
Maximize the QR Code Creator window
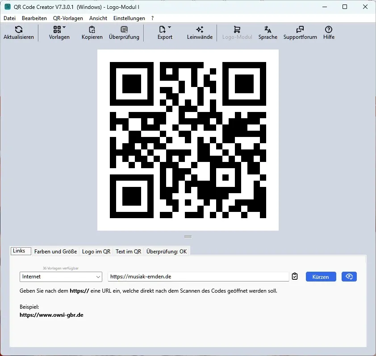[345, 7]
